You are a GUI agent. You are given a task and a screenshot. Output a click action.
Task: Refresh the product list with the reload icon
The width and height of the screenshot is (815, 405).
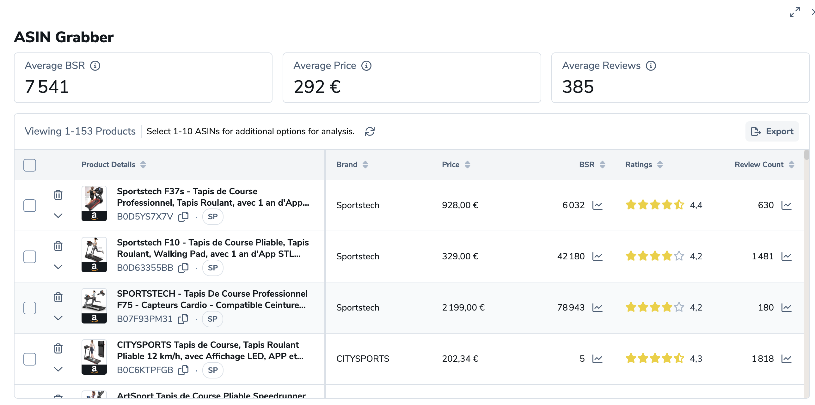(x=370, y=131)
